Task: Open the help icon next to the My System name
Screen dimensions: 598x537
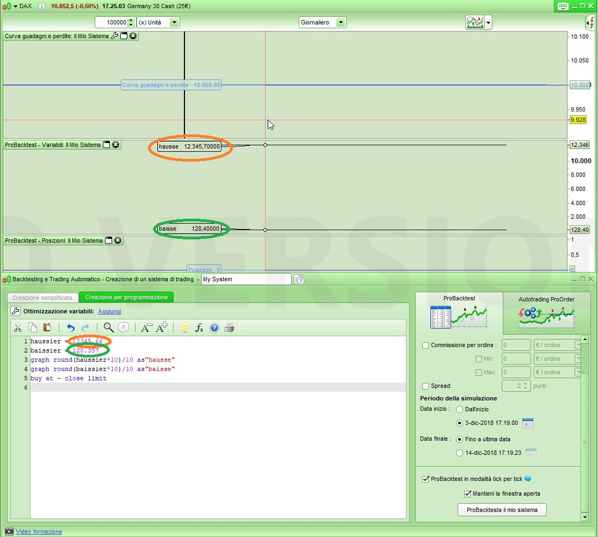Action: [299, 280]
